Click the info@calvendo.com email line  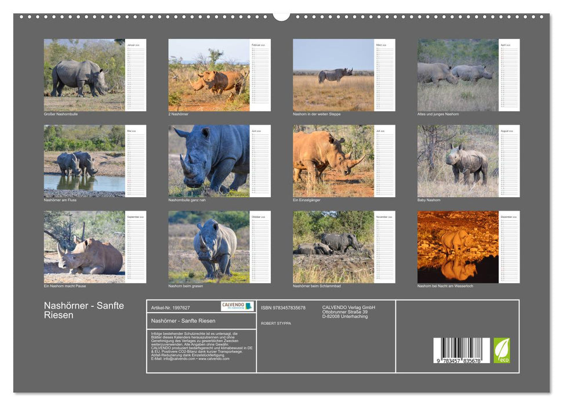point(190,359)
